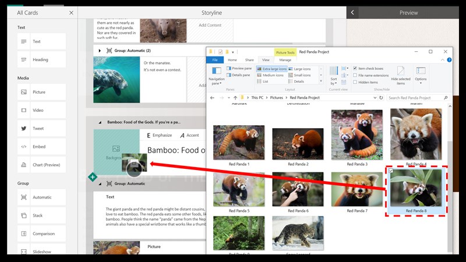Select the Red Panda 3 thumbnail
Viewport: 466px width, 262px height.
357,134
